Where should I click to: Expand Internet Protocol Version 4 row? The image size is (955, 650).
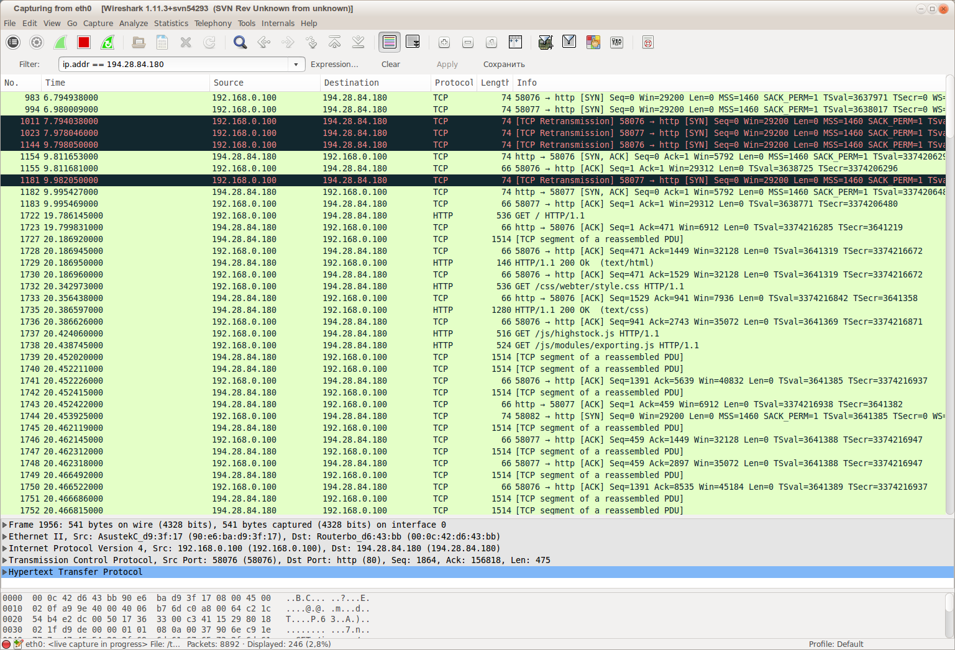pyautogui.click(x=5, y=548)
